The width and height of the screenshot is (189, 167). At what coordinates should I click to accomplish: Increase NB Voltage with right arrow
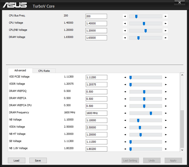(166, 120)
